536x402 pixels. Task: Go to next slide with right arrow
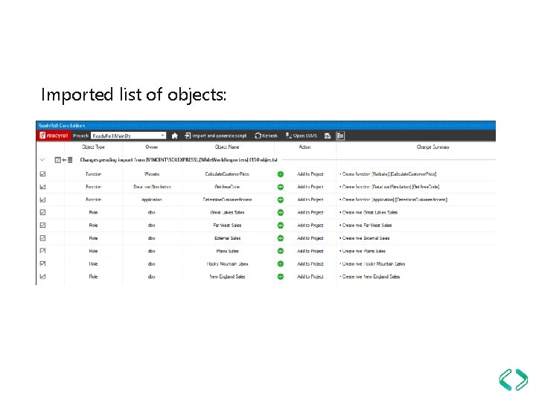coord(522,380)
